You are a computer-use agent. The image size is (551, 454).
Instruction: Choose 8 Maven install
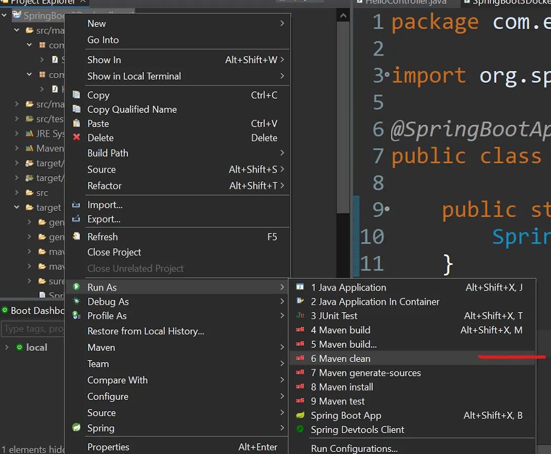pyautogui.click(x=342, y=387)
